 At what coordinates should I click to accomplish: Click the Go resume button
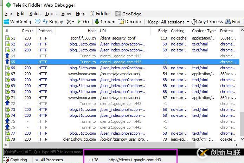[83, 22]
